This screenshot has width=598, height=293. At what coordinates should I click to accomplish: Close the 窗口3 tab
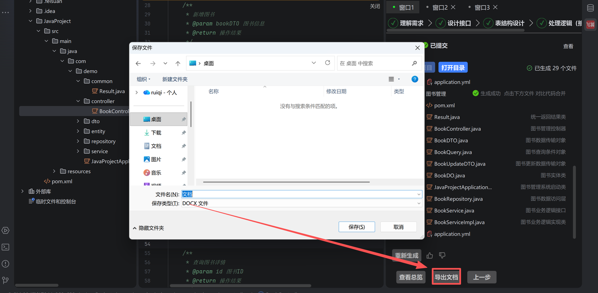click(x=495, y=7)
